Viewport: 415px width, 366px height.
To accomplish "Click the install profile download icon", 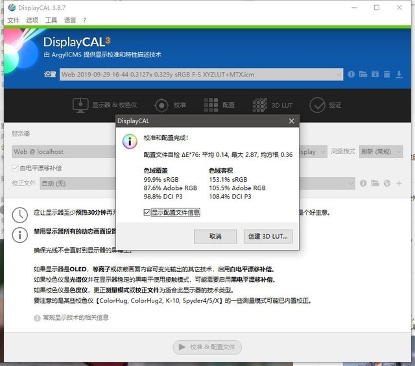I will (399, 75).
